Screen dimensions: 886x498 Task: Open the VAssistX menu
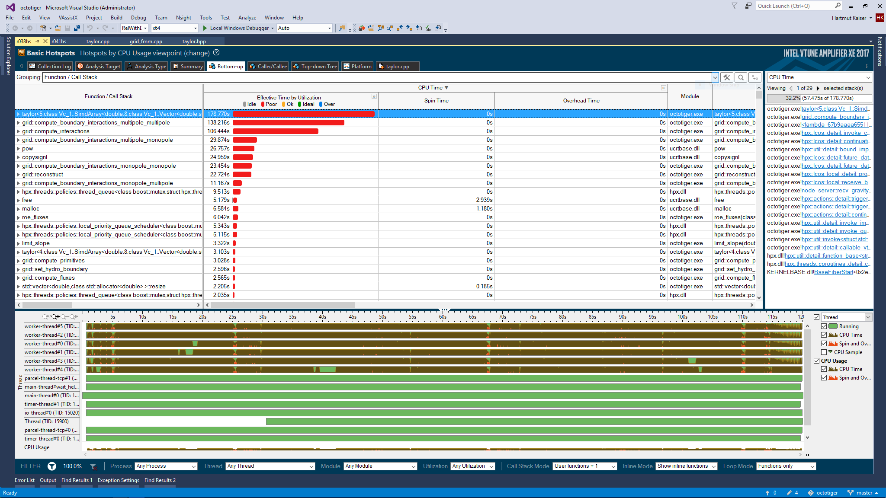coord(68,18)
